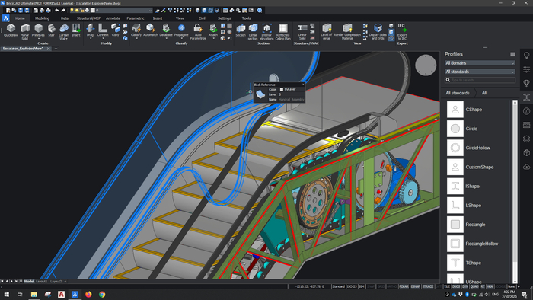Enable ORTHO in the status bar
Image resolution: width=533 pixels, height=300 pixels.
pos(392,286)
